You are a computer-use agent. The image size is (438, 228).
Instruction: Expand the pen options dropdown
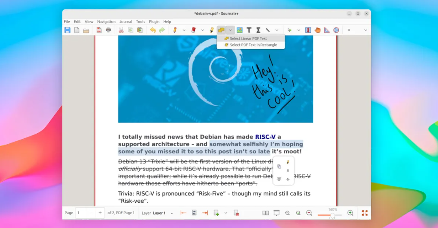(x=183, y=29)
